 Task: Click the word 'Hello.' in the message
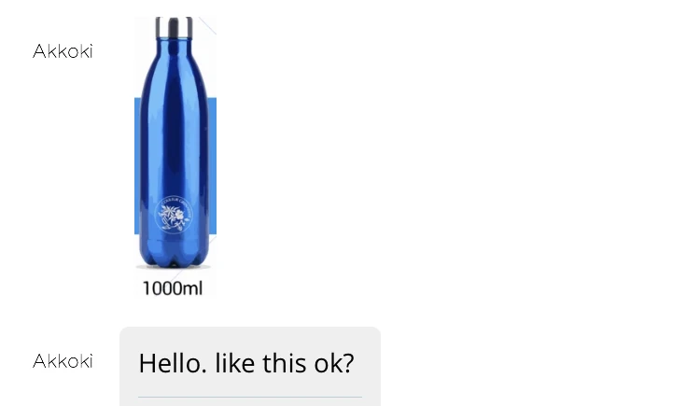(173, 363)
